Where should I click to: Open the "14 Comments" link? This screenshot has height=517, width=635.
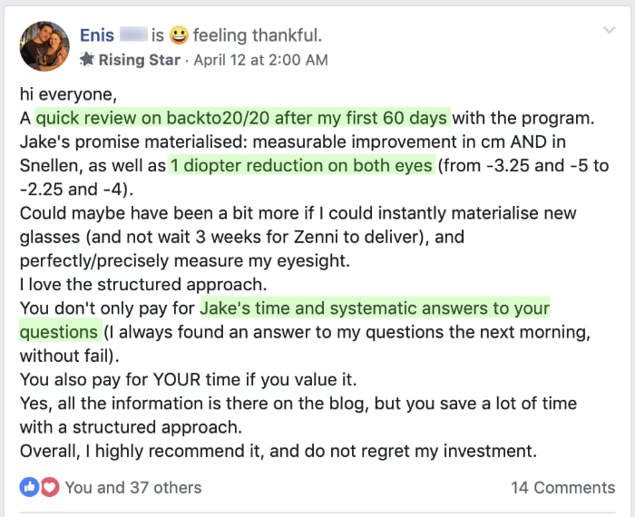tap(562, 487)
